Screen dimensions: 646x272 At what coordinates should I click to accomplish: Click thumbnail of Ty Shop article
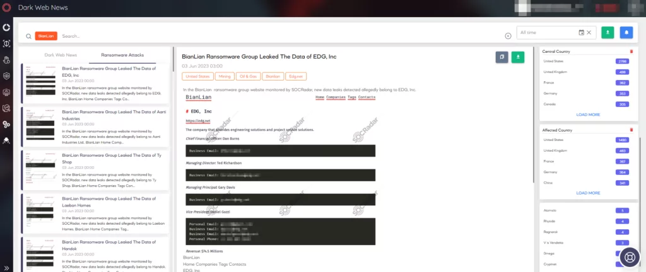click(x=40, y=167)
